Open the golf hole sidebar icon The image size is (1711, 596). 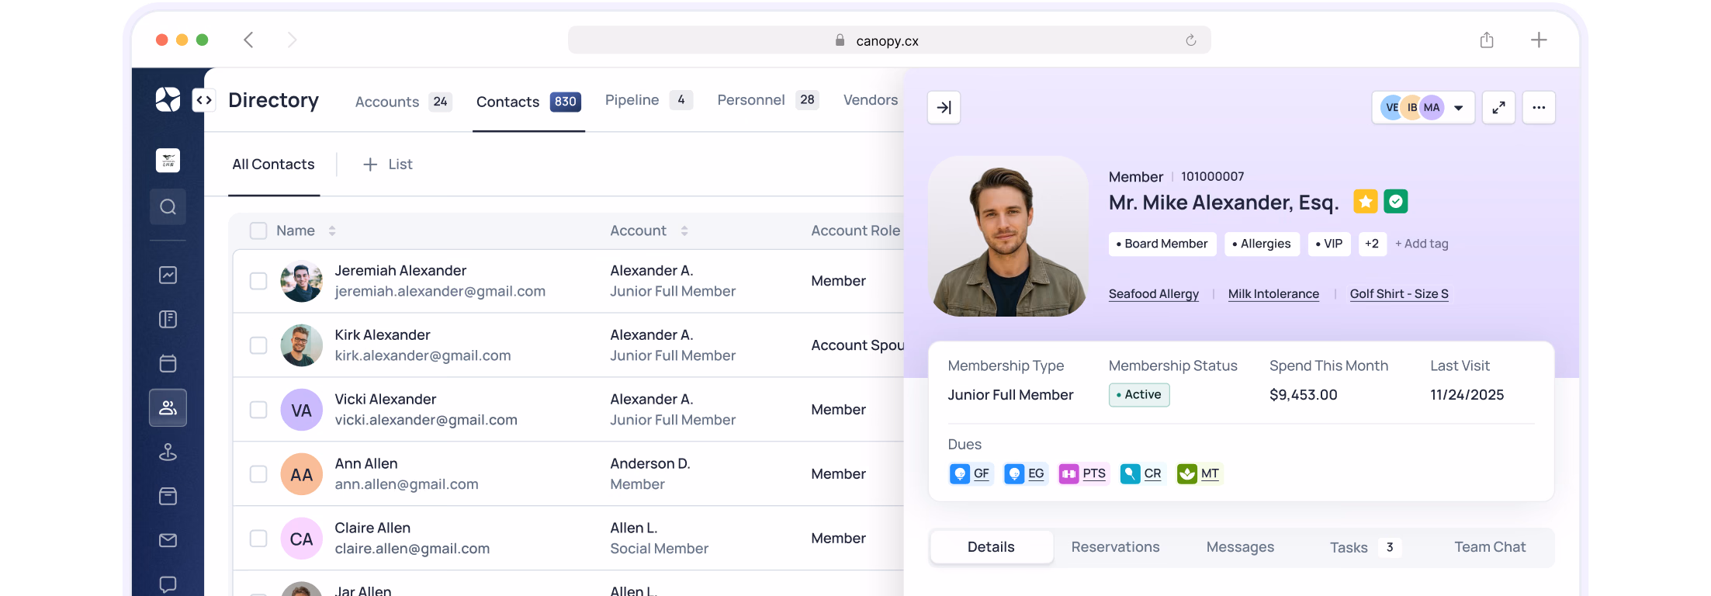168,452
